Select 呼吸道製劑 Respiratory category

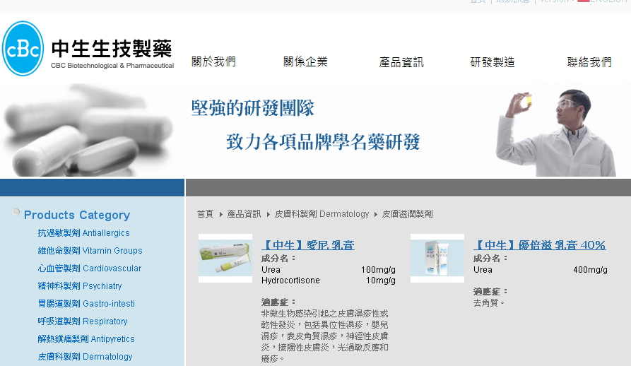pos(83,321)
